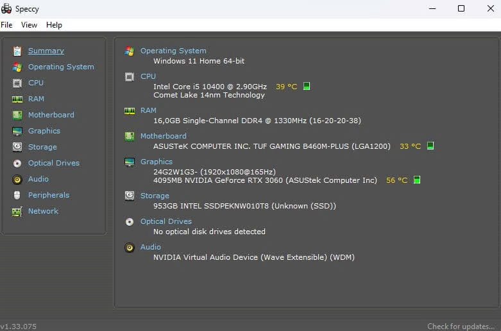Click the Storage hard drive icon in sidebar
501x331 pixels.
pyautogui.click(x=17, y=147)
